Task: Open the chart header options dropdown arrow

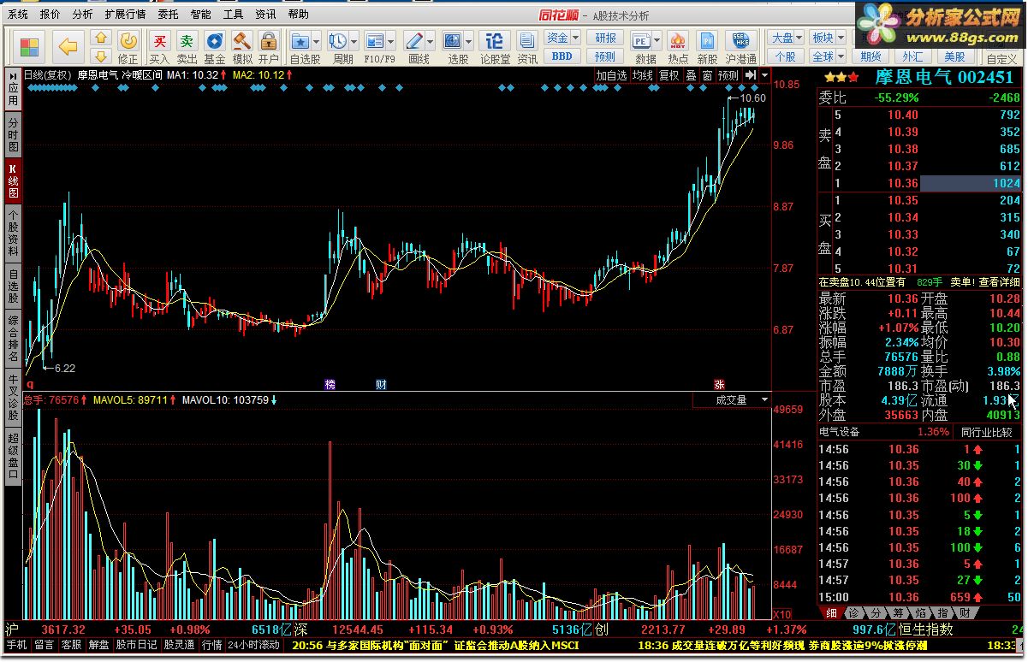Action: click(x=764, y=75)
